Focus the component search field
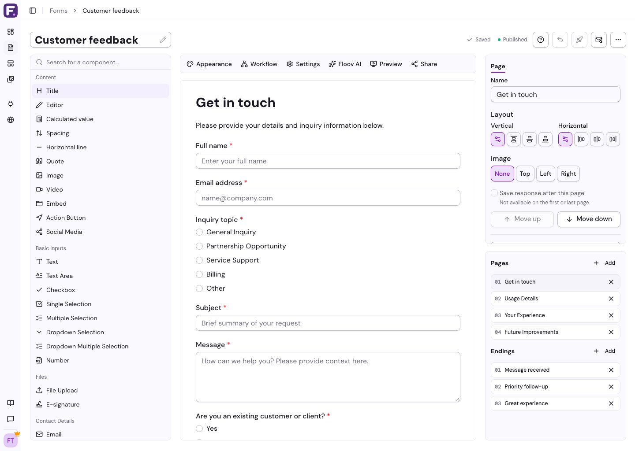635x451 pixels. [101, 62]
